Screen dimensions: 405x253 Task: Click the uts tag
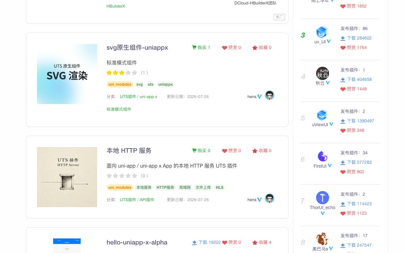pos(151,84)
